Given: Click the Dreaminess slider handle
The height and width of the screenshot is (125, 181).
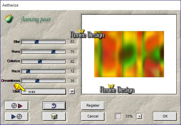Looking at the screenshot, I should [37, 81].
